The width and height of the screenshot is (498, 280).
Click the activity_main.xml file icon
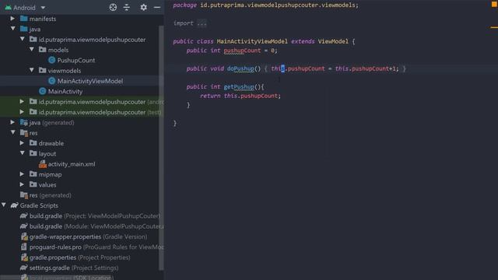(x=43, y=164)
